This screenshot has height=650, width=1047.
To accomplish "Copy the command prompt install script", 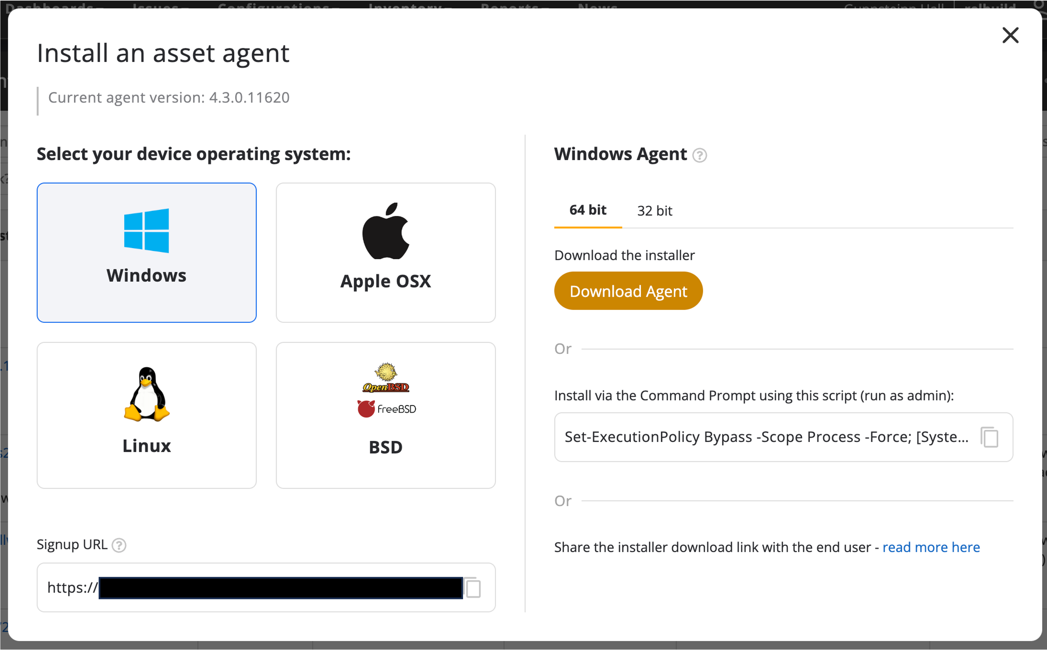I will (989, 437).
